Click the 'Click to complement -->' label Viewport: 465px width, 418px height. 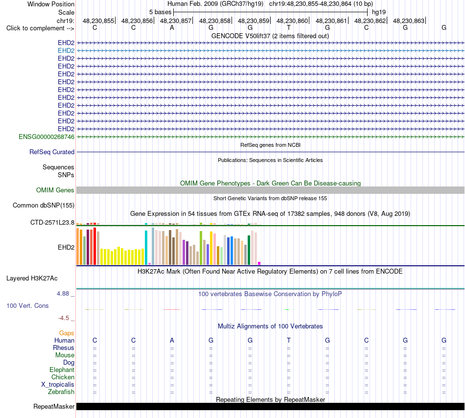(40, 28)
